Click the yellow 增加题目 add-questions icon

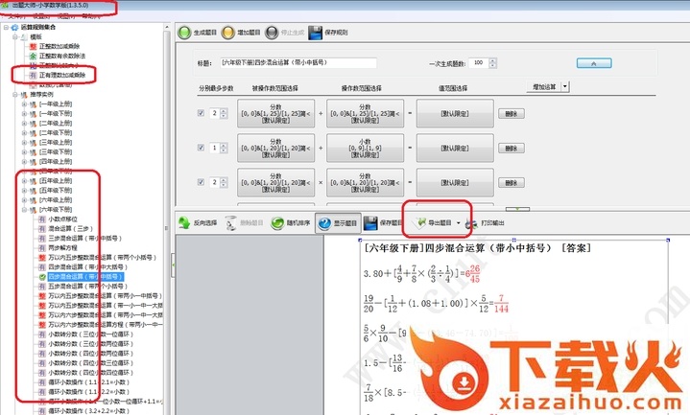[228, 33]
